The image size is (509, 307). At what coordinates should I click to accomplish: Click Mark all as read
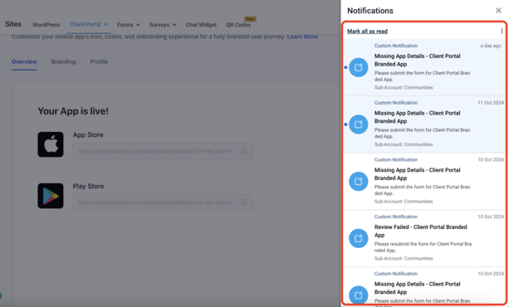tap(367, 32)
